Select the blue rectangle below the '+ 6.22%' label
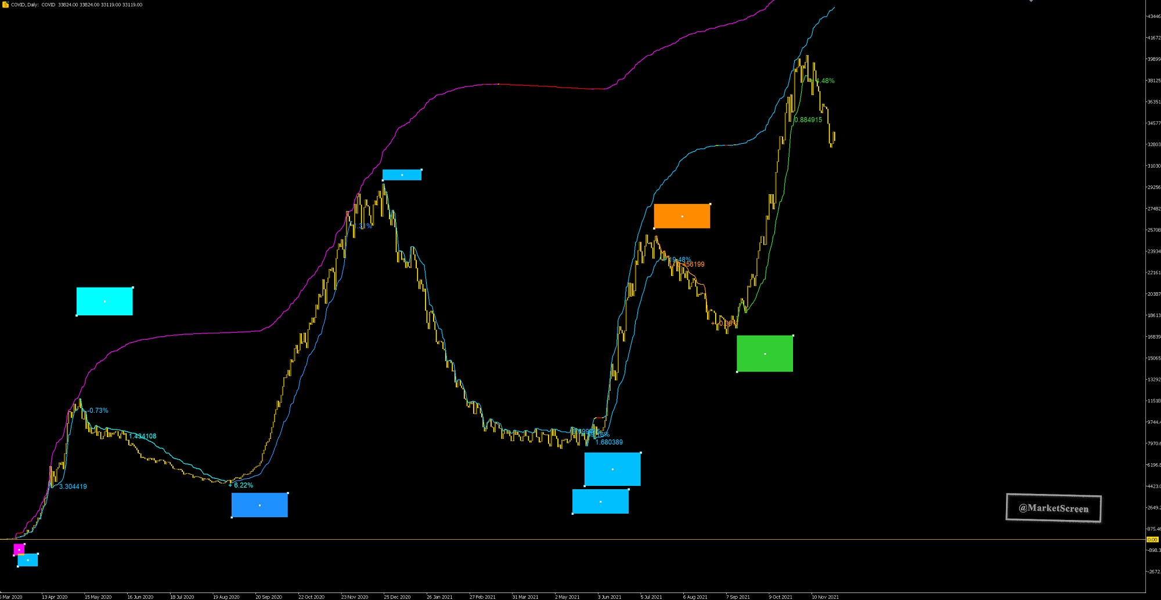This screenshot has height=600, width=1161. click(259, 505)
